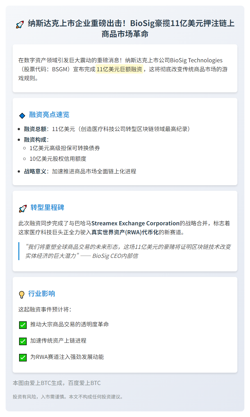Click the heading 行业影响
Screen dimensions: 250x417
[42, 294]
